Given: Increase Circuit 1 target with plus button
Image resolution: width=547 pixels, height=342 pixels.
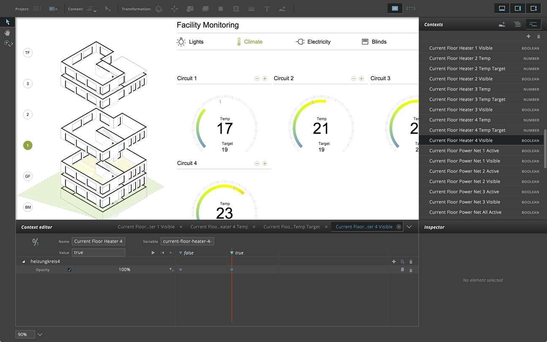Looking at the screenshot, I should [x=265, y=79].
